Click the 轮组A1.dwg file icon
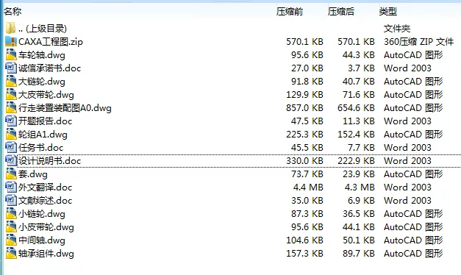The image size is (461, 275). [x=11, y=134]
